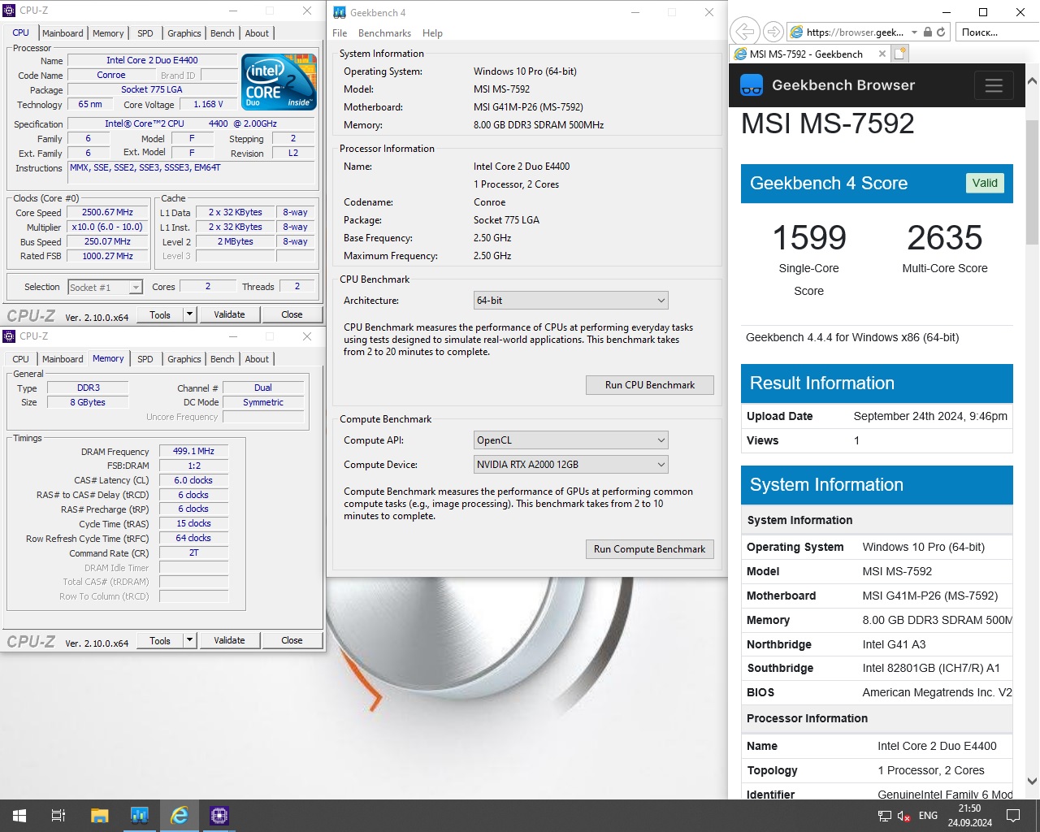Open About tab in bottom CPU-Z window
1040x832 pixels.
[257, 359]
